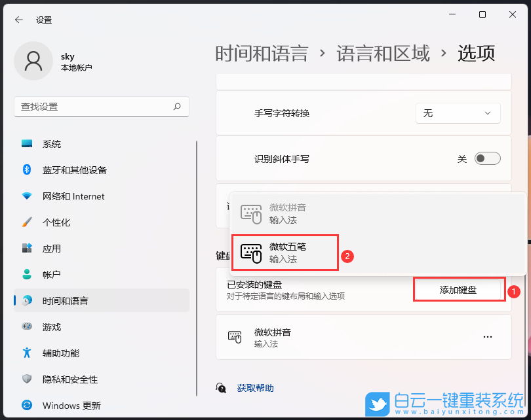Click the keyboard icon beside 微软拼音

click(x=235, y=337)
